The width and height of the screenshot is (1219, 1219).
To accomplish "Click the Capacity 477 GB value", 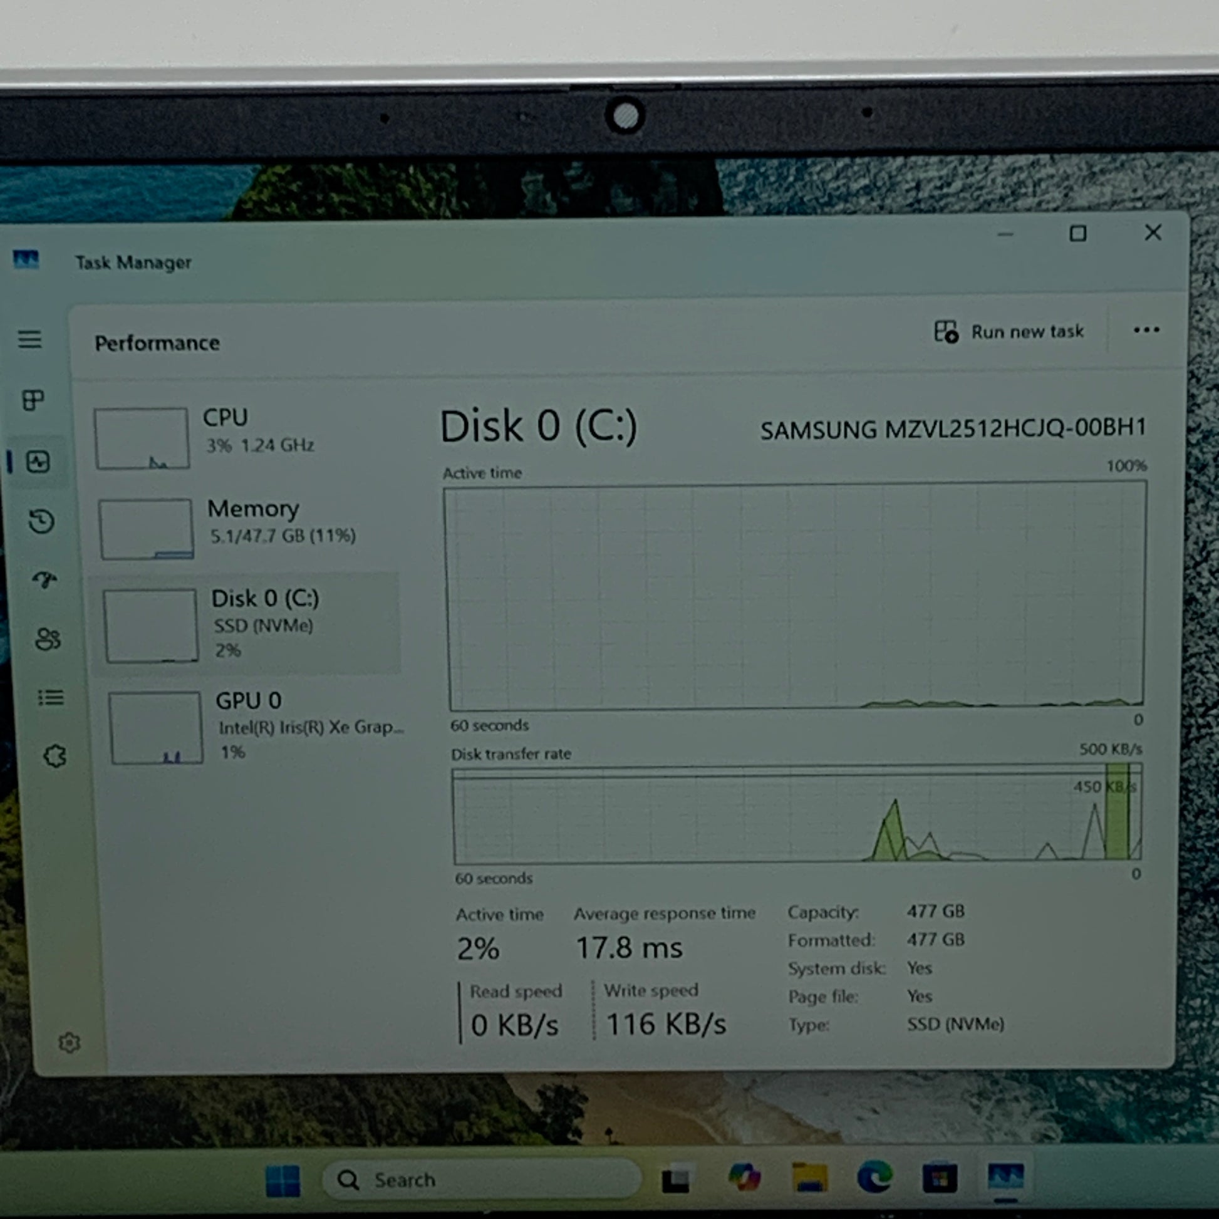I will point(936,911).
